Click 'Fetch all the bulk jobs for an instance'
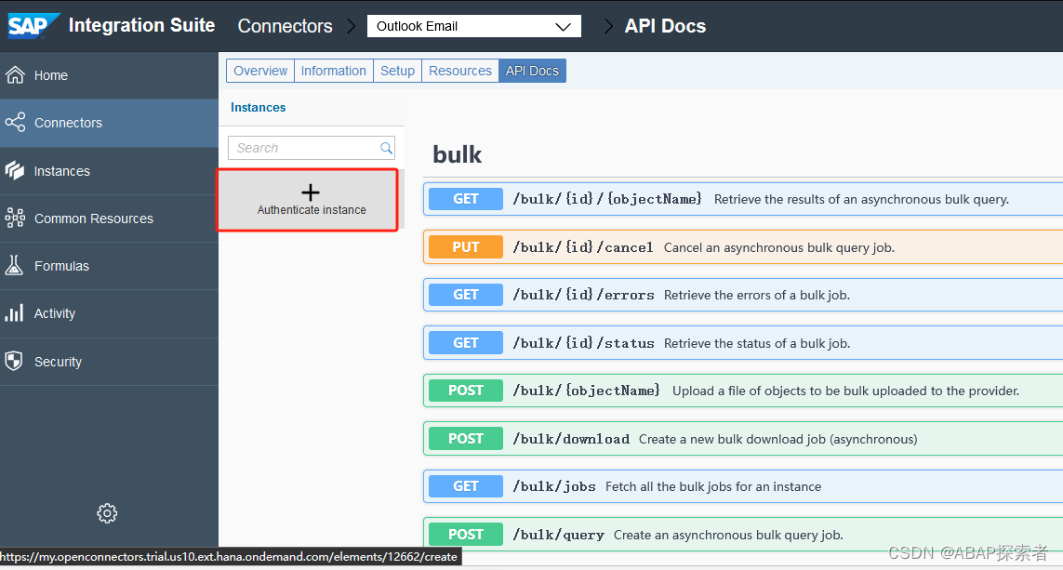 pyautogui.click(x=713, y=486)
